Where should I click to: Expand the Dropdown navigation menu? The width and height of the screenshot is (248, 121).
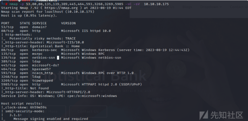211,7
